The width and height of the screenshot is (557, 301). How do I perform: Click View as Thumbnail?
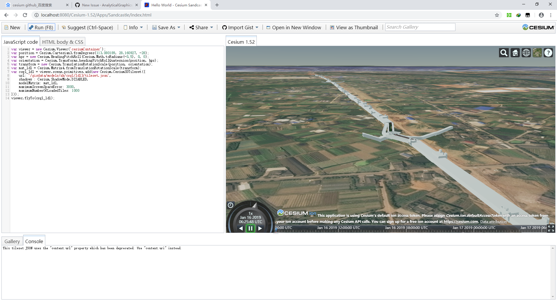pos(354,27)
